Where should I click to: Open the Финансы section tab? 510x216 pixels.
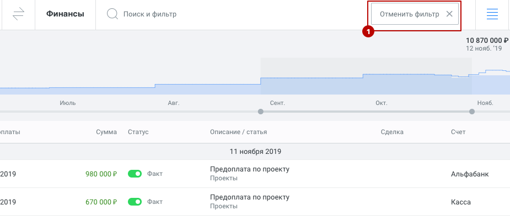[65, 14]
